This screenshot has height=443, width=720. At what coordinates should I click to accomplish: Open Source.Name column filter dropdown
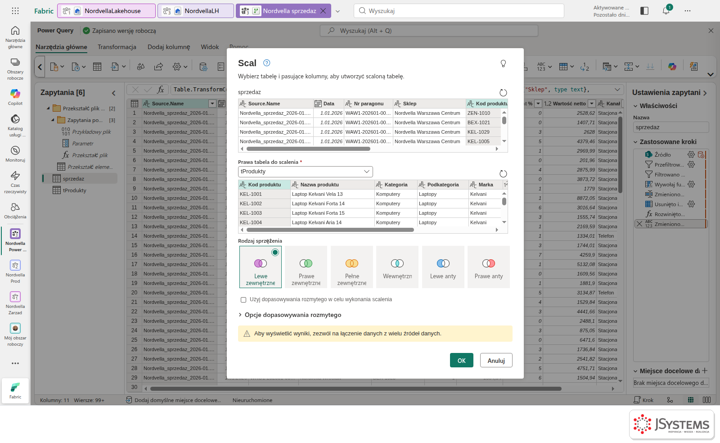(x=212, y=104)
